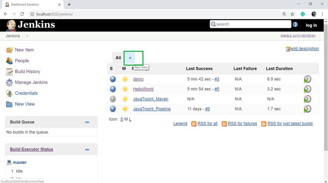Sort by Last Success column
The height and width of the screenshot is (183, 328).
[199, 69]
